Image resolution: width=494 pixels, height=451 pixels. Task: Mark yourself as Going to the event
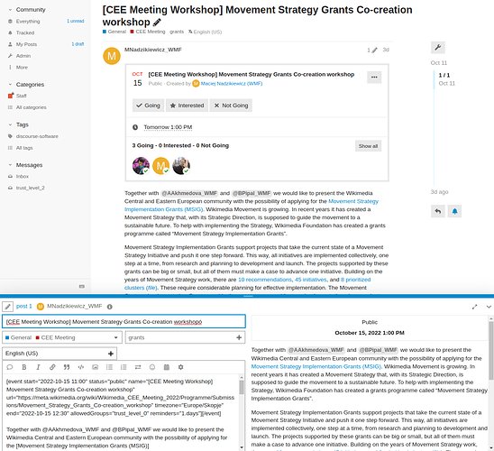148,106
